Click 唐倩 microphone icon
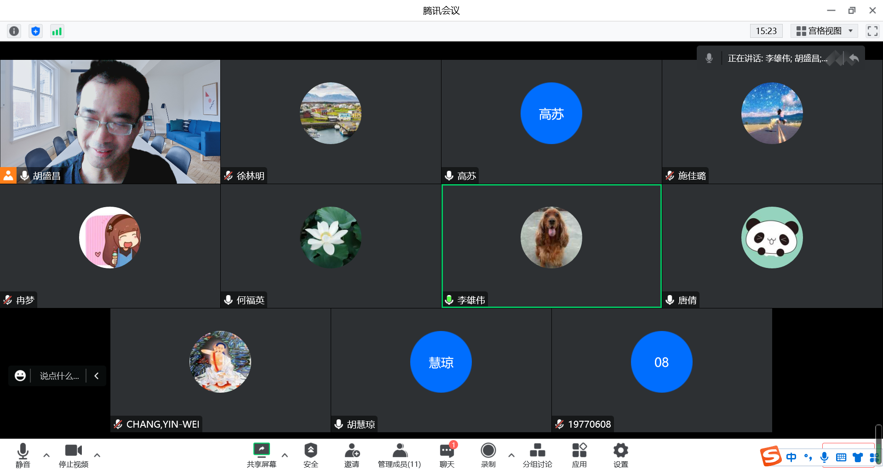This screenshot has width=883, height=470. [670, 300]
